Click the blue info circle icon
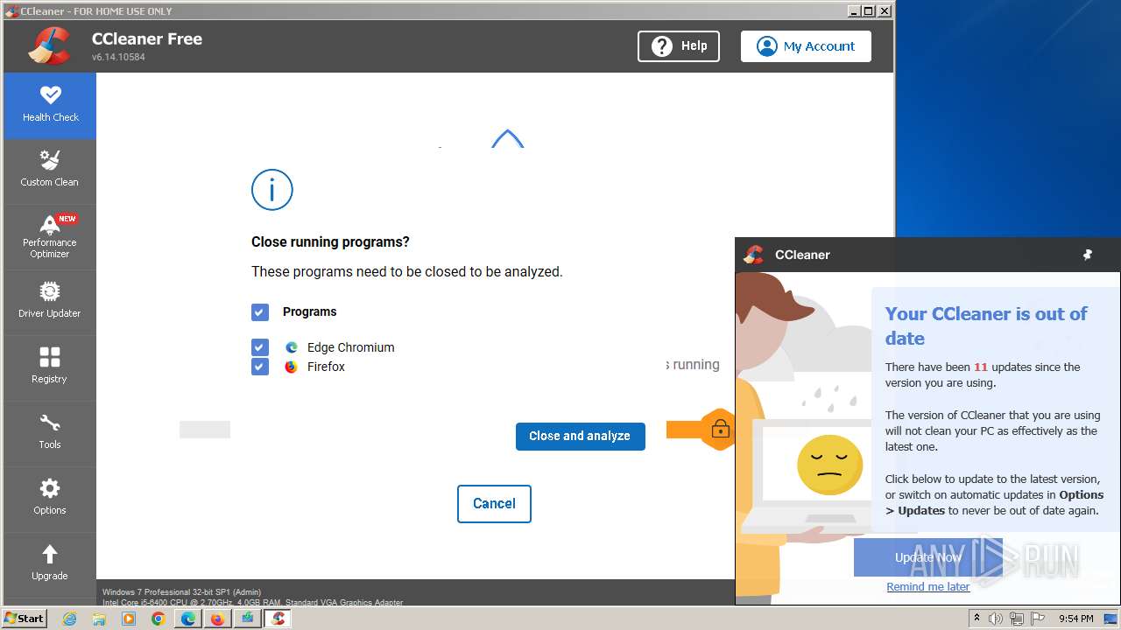The width and height of the screenshot is (1121, 630). point(272,190)
